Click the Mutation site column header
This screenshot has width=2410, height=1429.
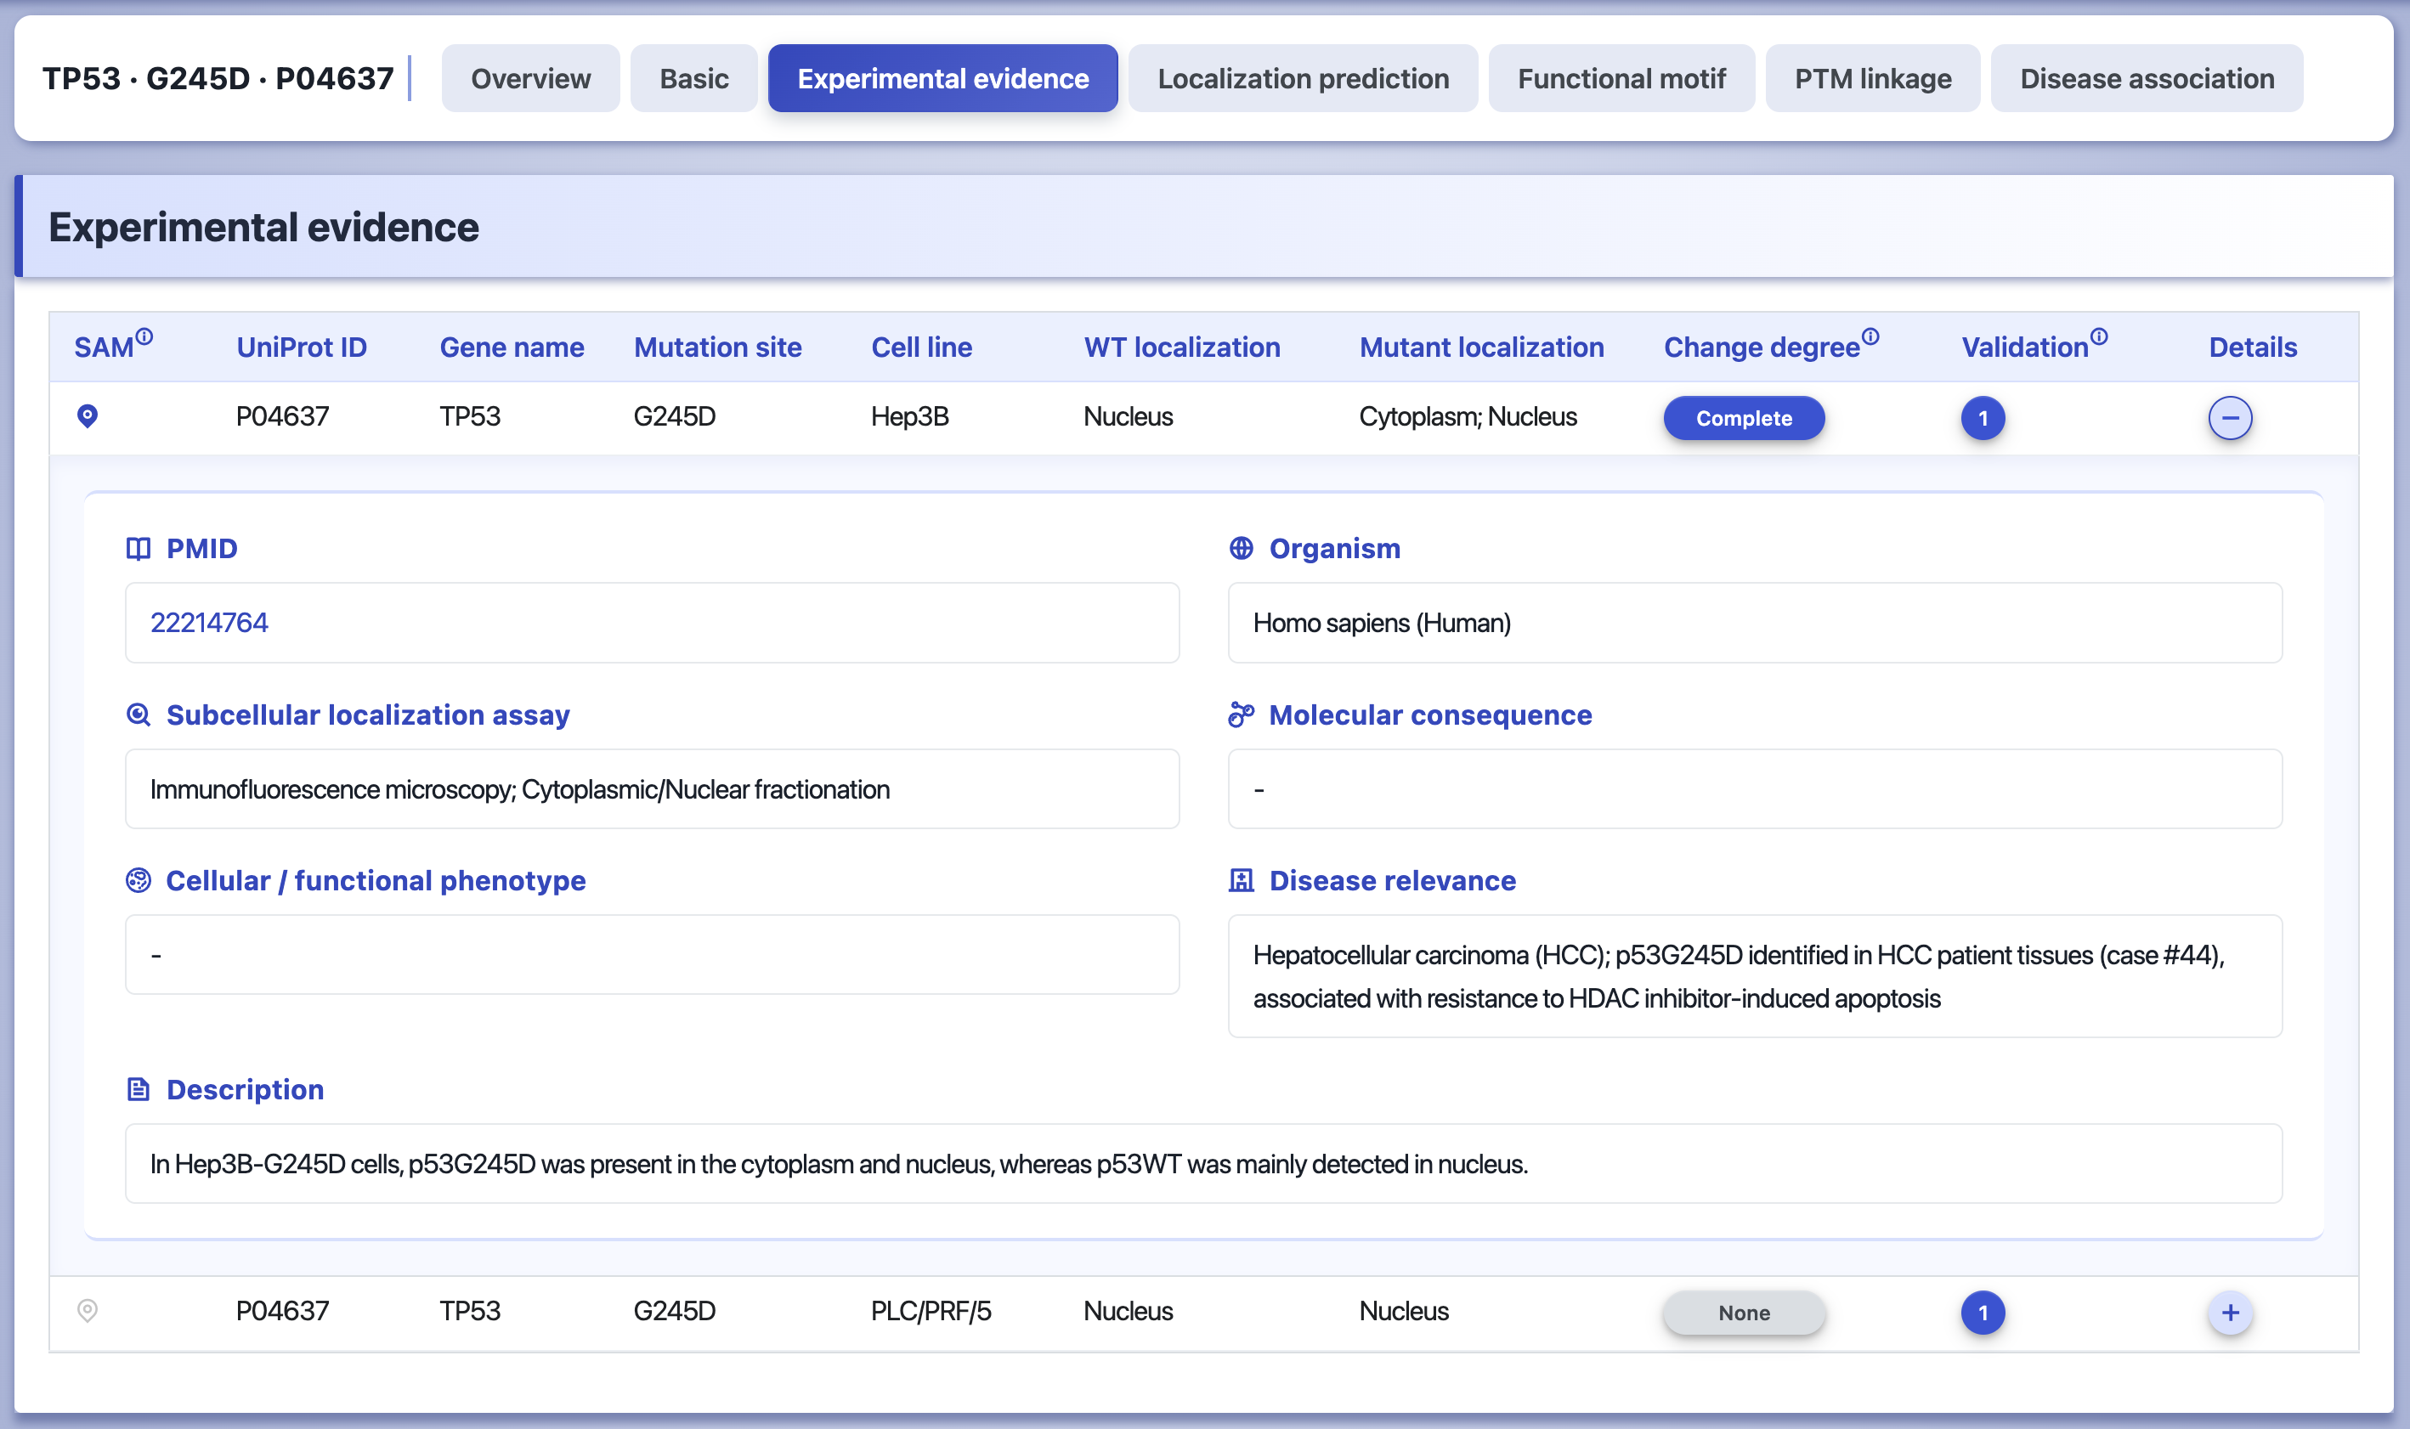click(717, 347)
